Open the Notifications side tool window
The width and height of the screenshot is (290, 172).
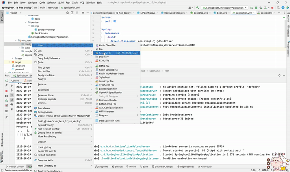point(288,49)
